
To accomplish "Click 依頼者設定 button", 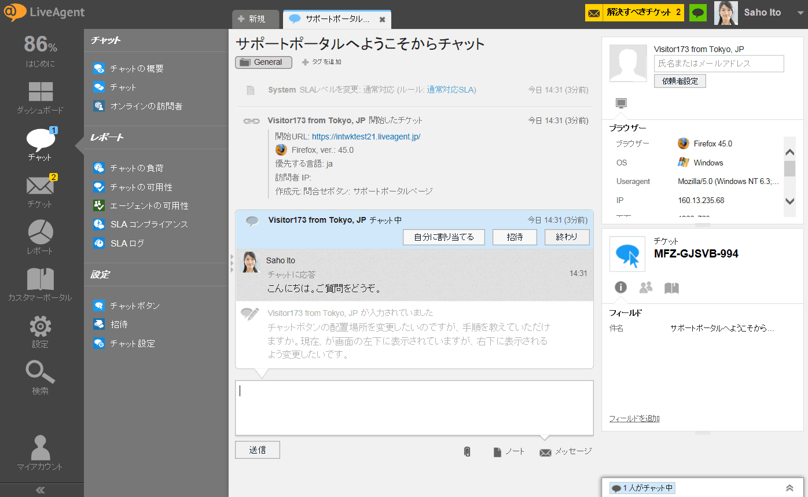I will point(680,81).
